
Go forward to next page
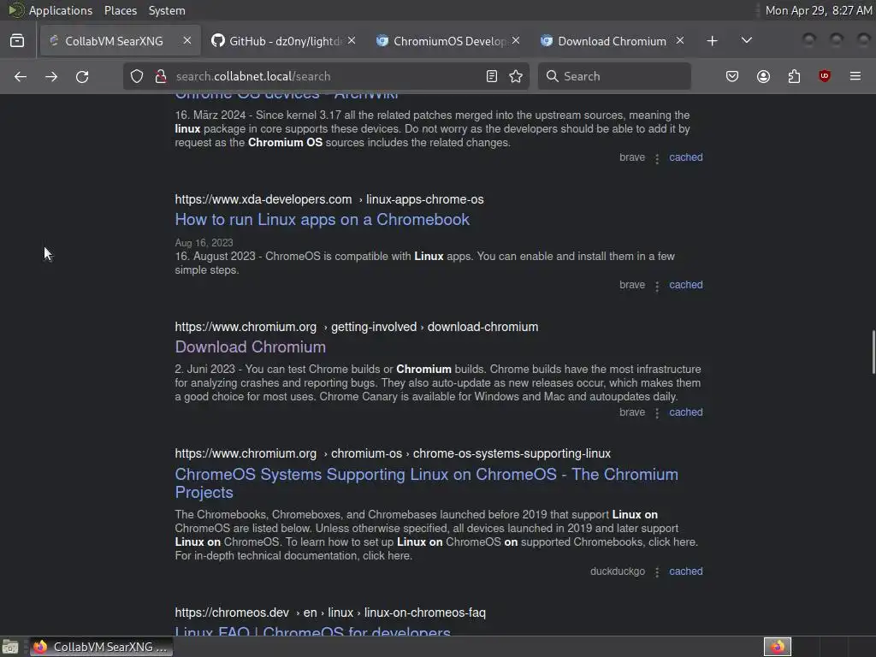(x=51, y=76)
